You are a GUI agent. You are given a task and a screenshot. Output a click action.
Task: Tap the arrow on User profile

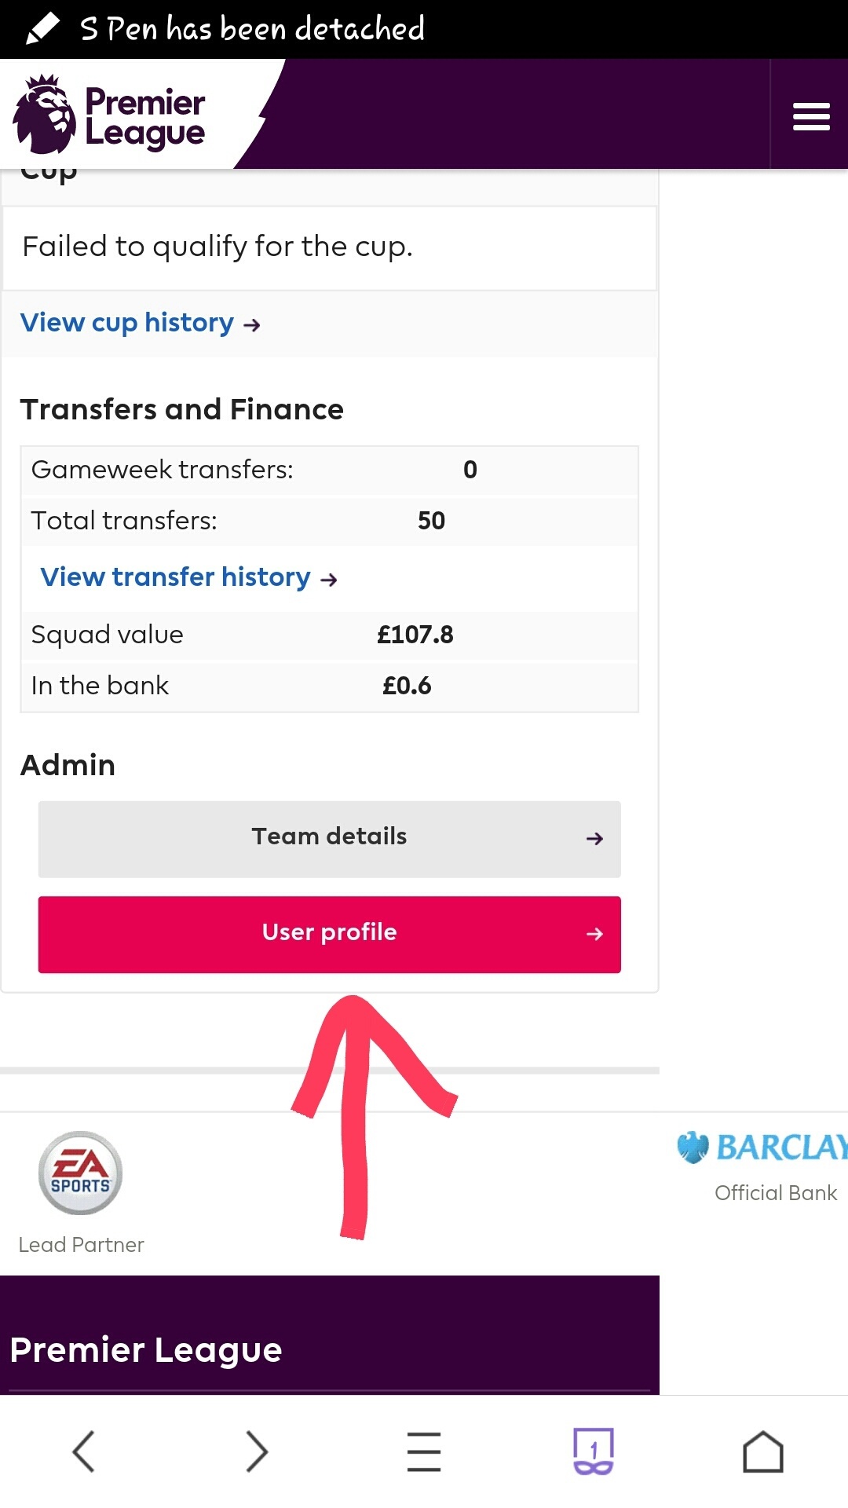pyautogui.click(x=594, y=934)
